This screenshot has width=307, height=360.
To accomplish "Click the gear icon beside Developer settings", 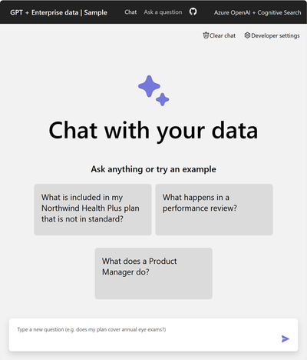I will (247, 35).
